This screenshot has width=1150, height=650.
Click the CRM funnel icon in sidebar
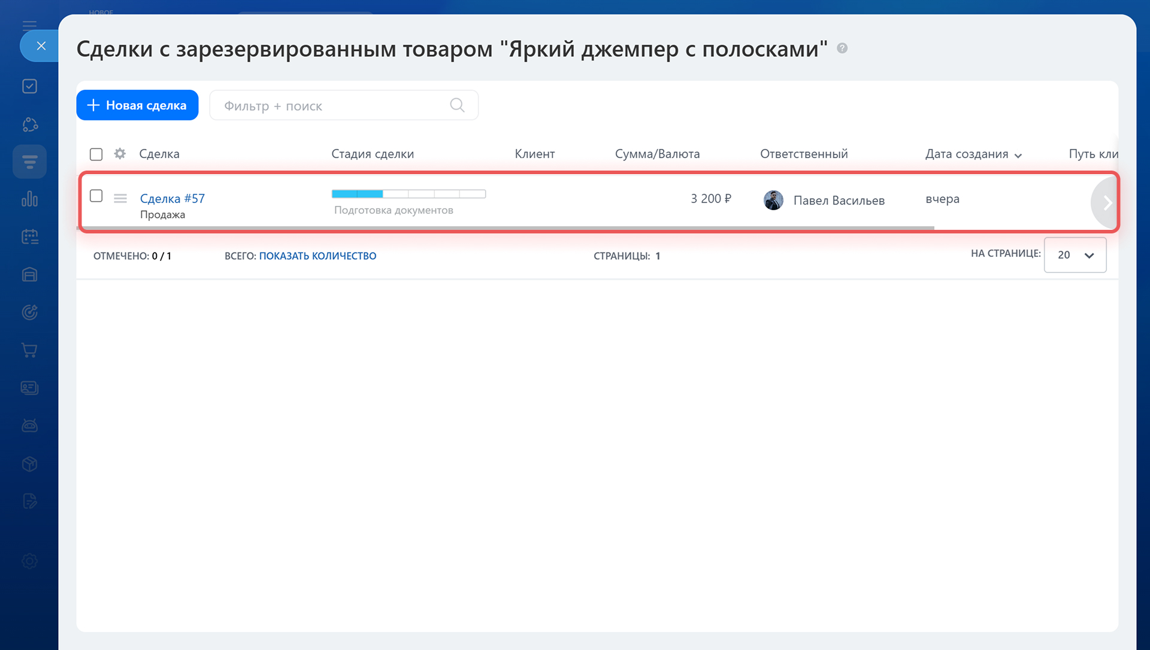click(x=29, y=162)
